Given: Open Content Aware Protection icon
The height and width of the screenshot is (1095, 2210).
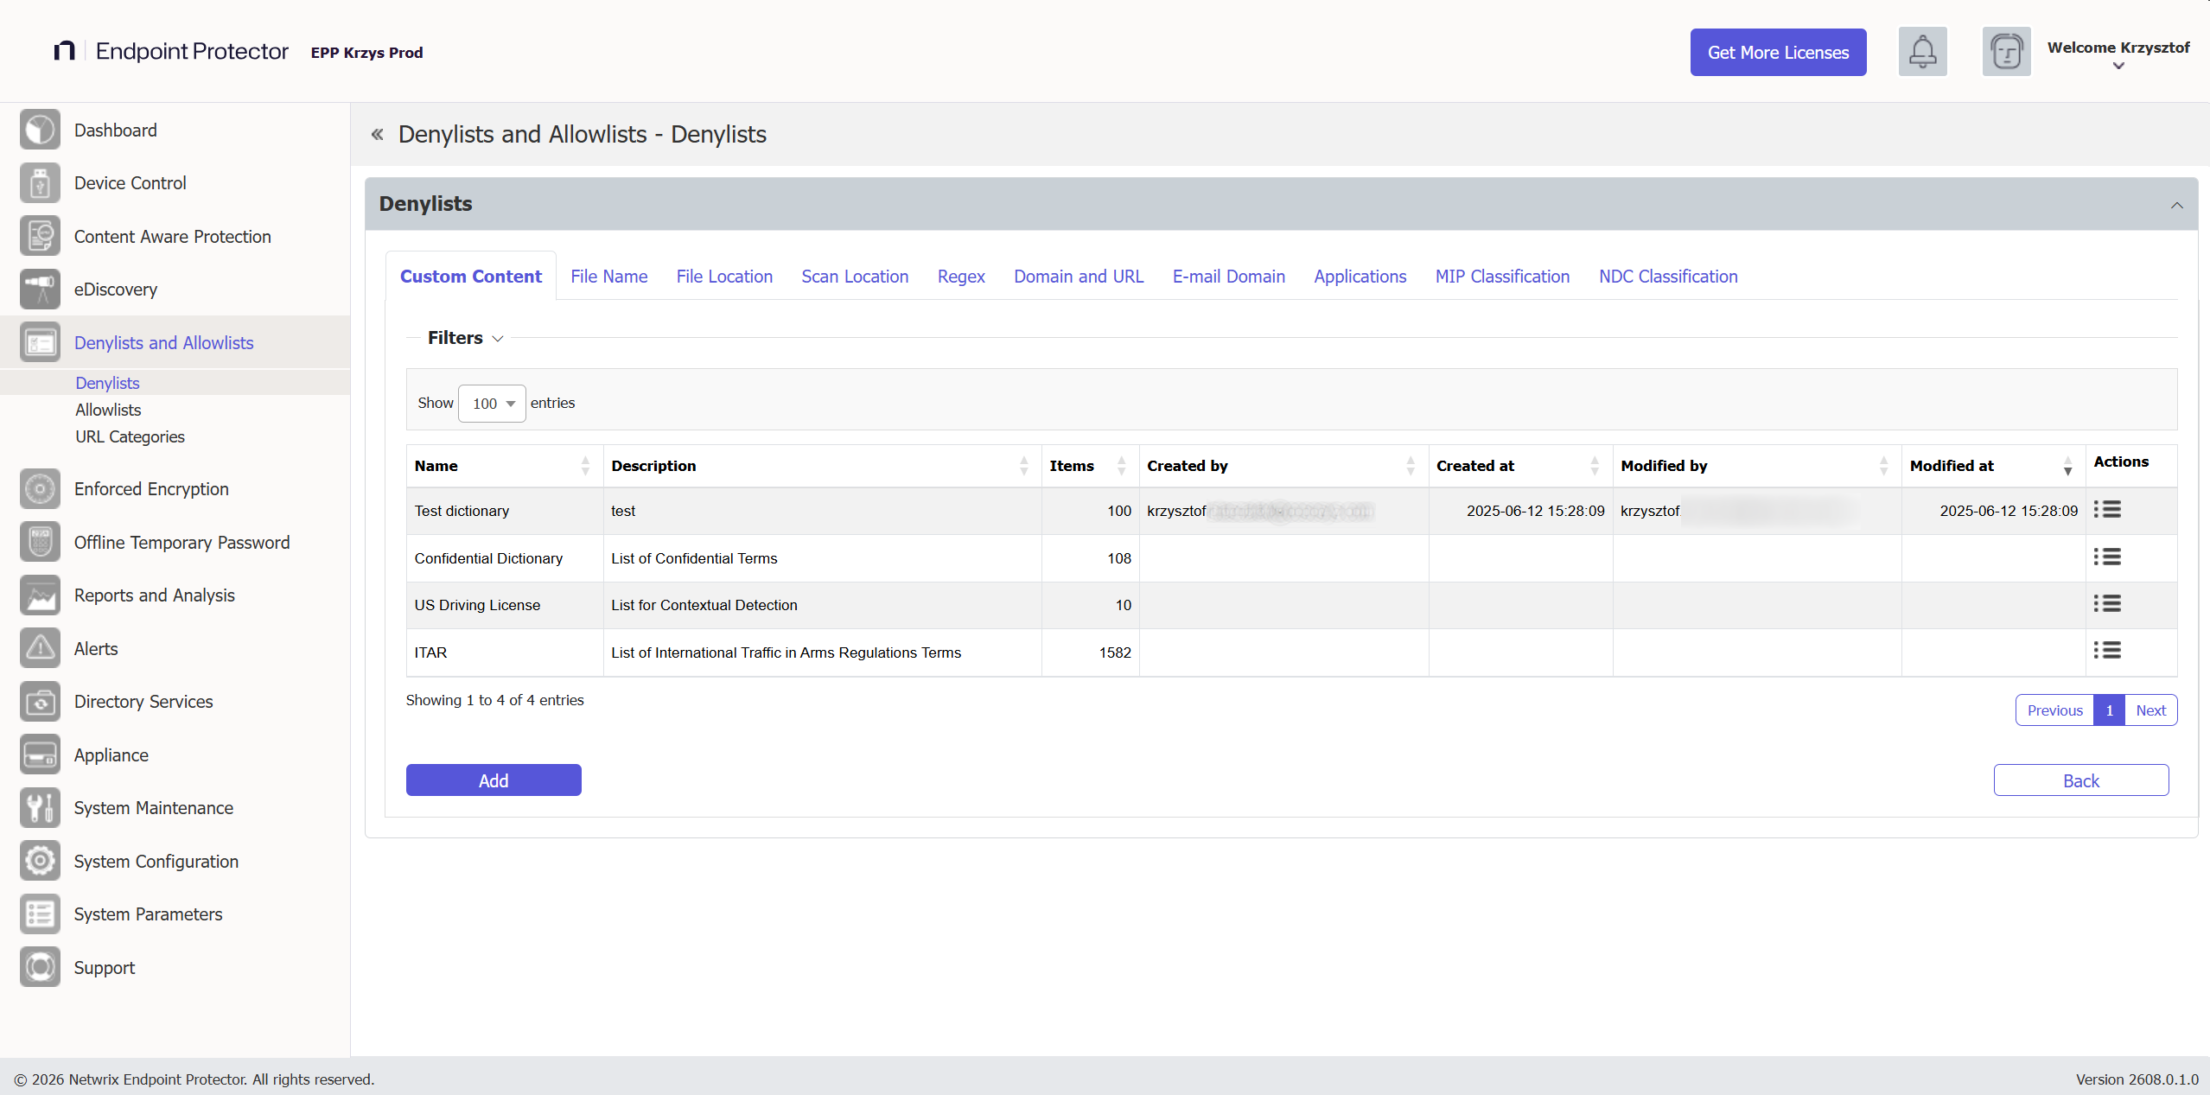Looking at the screenshot, I should (40, 237).
